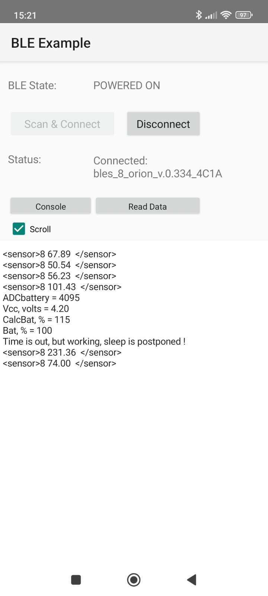Tap the ADCbattery = 4095 log line
The image size is (268, 596).
(x=41, y=298)
